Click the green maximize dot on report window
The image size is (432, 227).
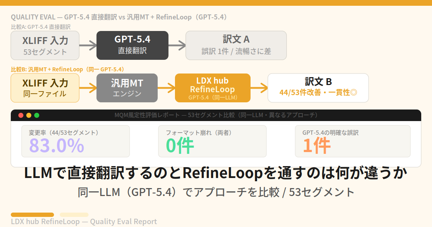click(x=37, y=115)
